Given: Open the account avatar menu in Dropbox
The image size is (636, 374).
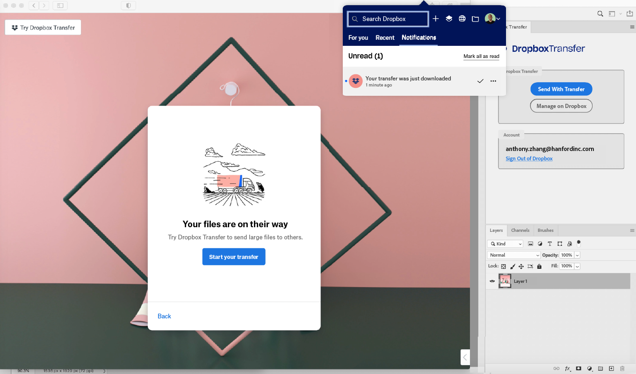Looking at the screenshot, I should (492, 19).
